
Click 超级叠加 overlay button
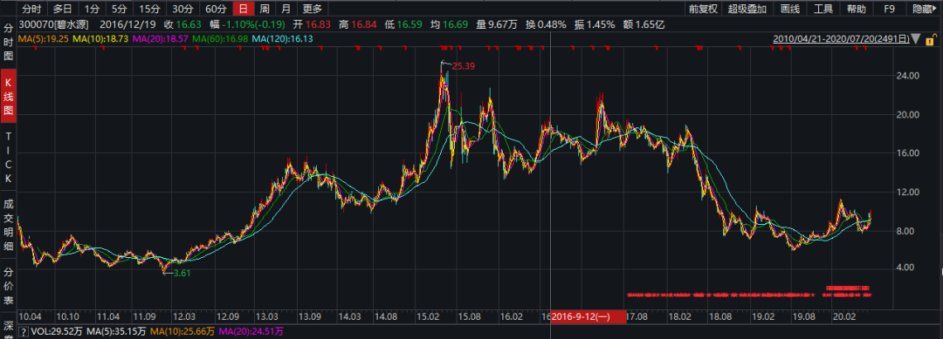(x=747, y=9)
